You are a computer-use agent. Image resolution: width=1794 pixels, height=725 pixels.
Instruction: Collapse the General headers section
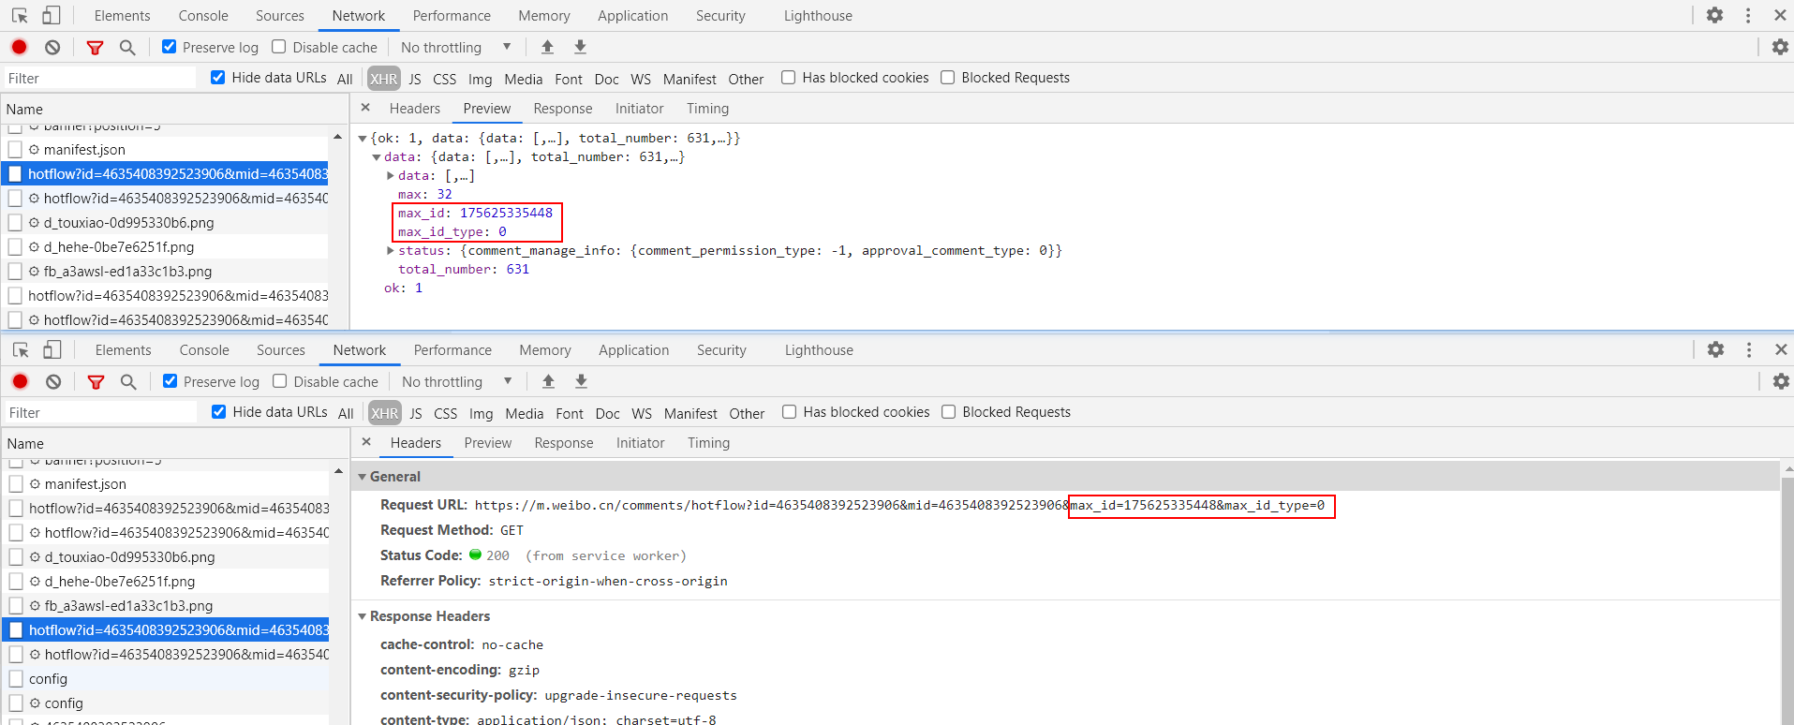pos(363,477)
